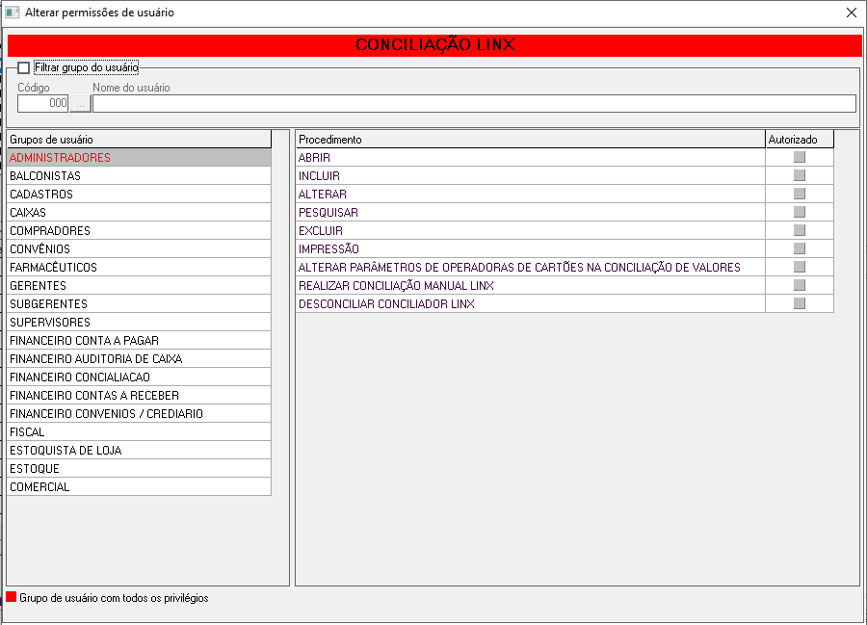The height and width of the screenshot is (625, 867).
Task: Click the window icon in title bar
Action: (13, 13)
